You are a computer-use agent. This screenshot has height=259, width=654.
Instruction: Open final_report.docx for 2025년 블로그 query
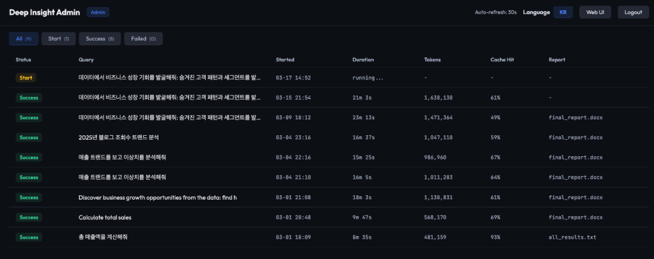tap(575, 137)
